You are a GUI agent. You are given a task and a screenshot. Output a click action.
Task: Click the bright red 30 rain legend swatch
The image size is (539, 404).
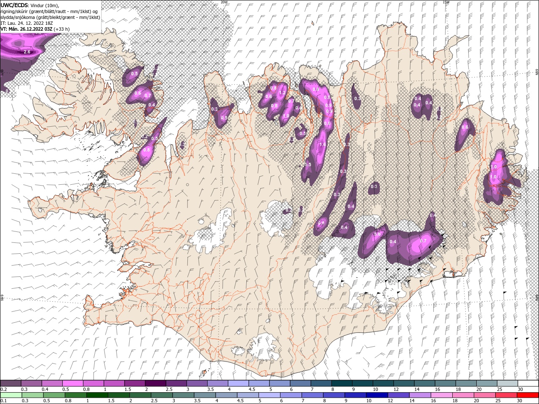coord(528,395)
